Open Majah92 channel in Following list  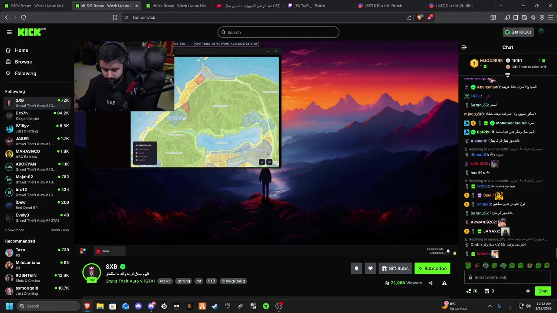[37, 179]
